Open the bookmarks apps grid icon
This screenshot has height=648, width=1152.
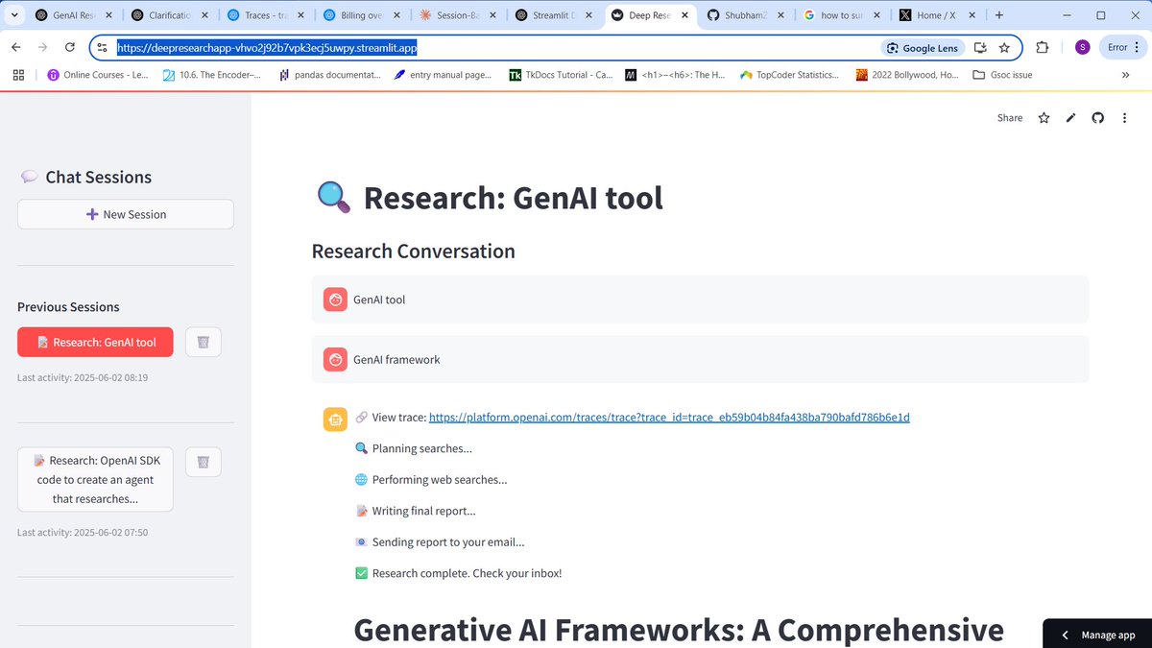17,74
